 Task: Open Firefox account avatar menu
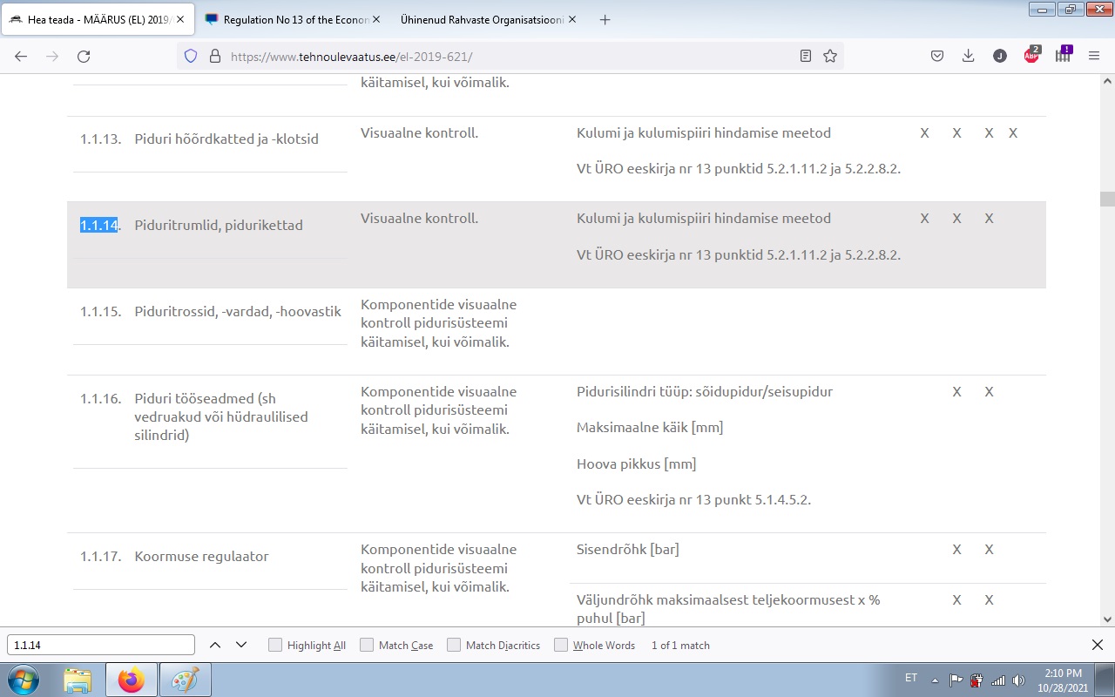(1000, 56)
